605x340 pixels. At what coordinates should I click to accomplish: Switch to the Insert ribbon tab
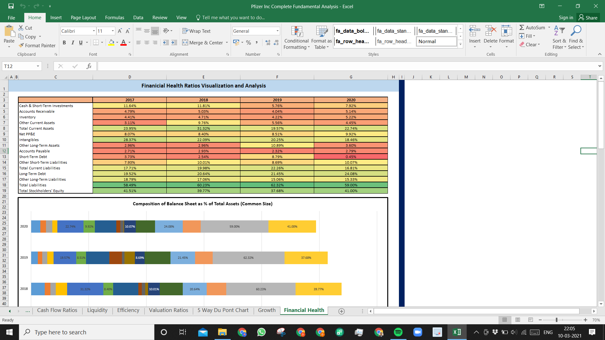click(x=56, y=18)
